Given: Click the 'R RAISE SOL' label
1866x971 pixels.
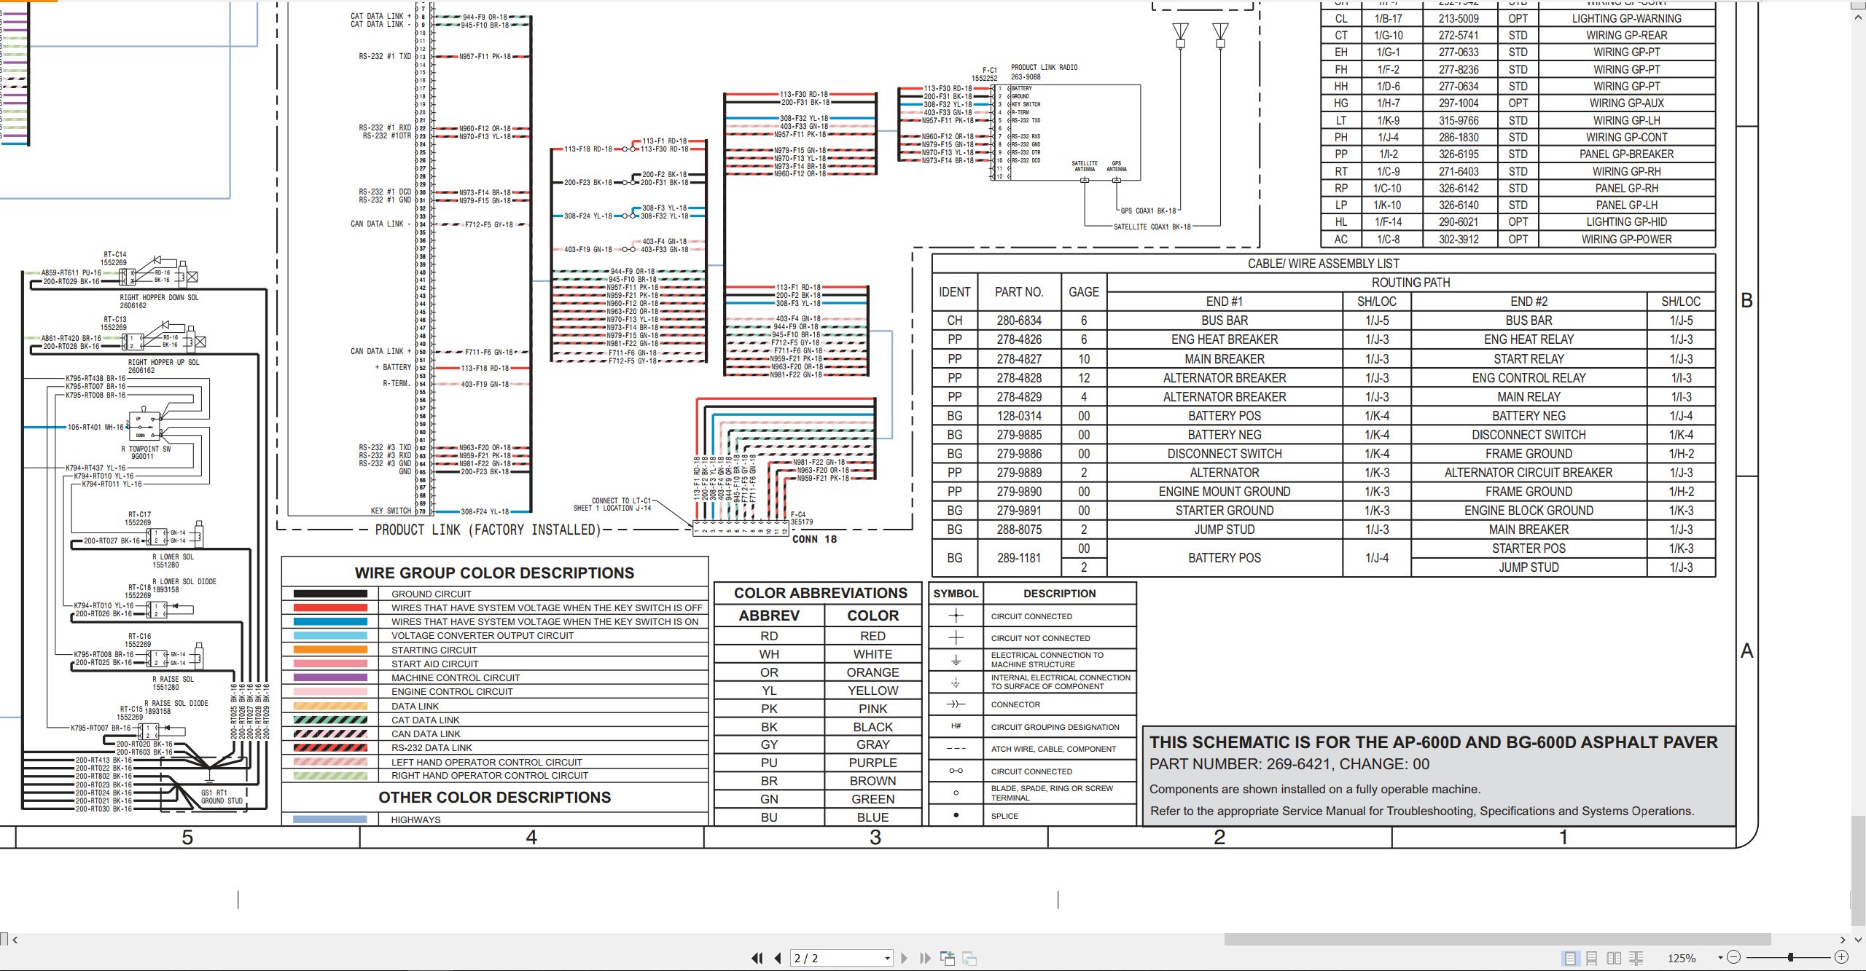Looking at the screenshot, I should pos(173,680).
